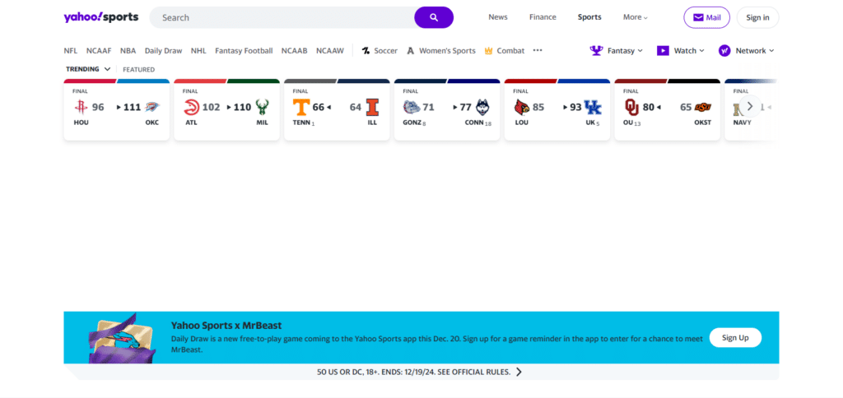
Task: Click MIL score 110
Action: click(x=242, y=108)
